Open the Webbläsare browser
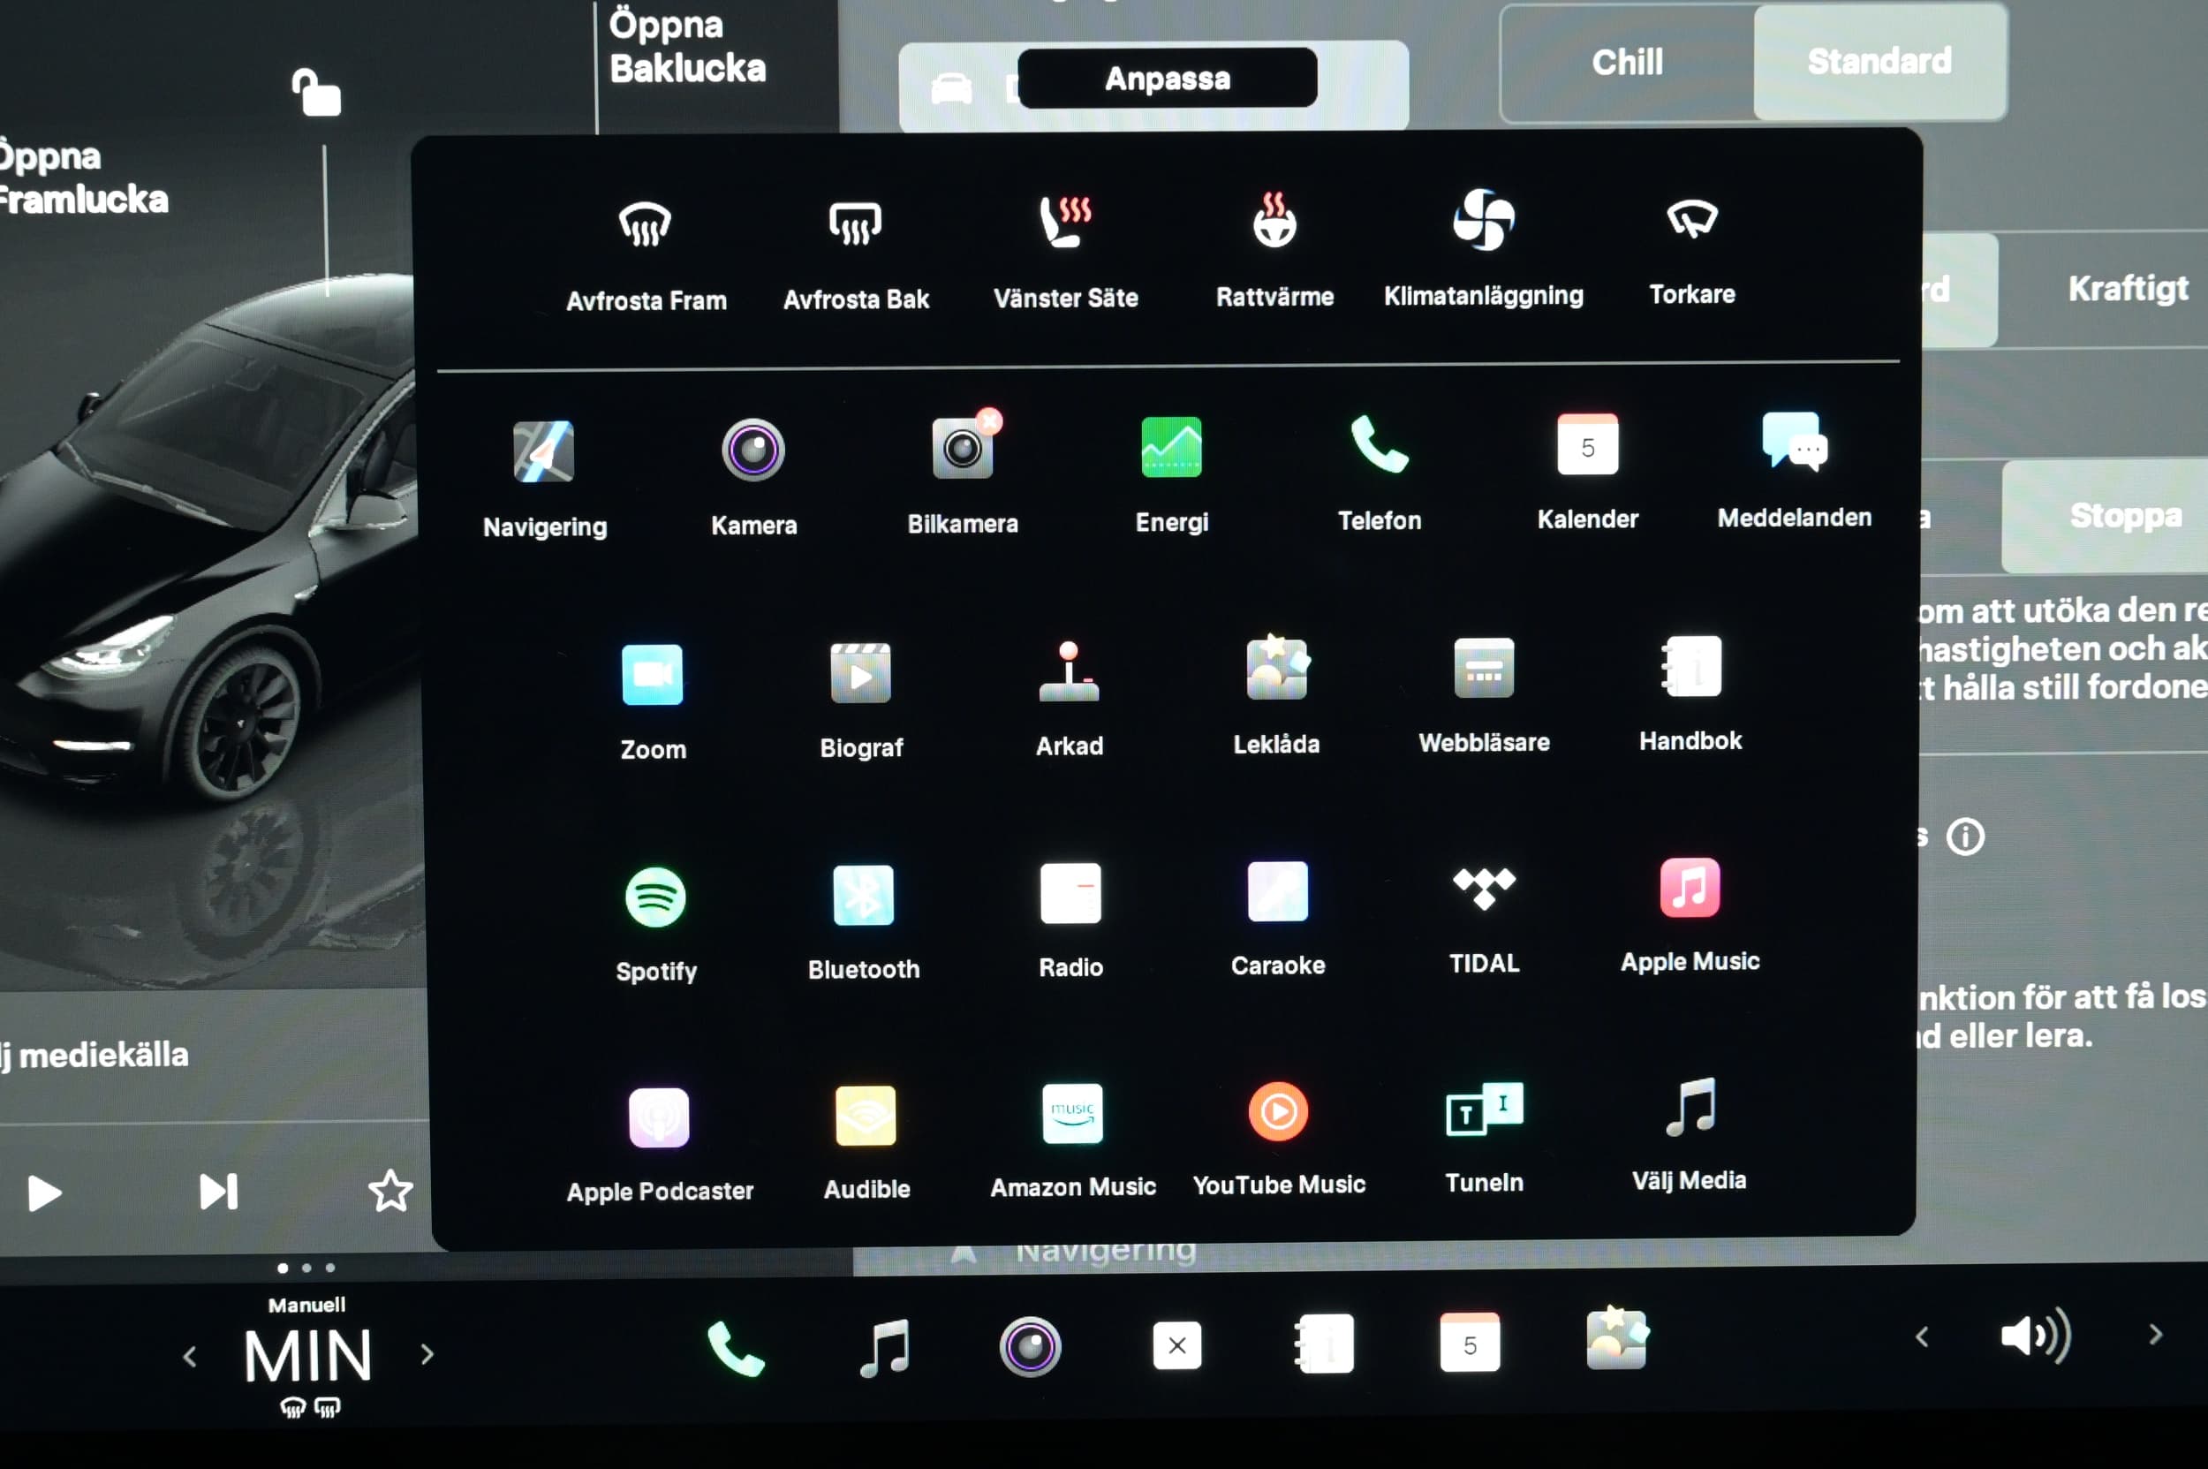 click(1484, 695)
